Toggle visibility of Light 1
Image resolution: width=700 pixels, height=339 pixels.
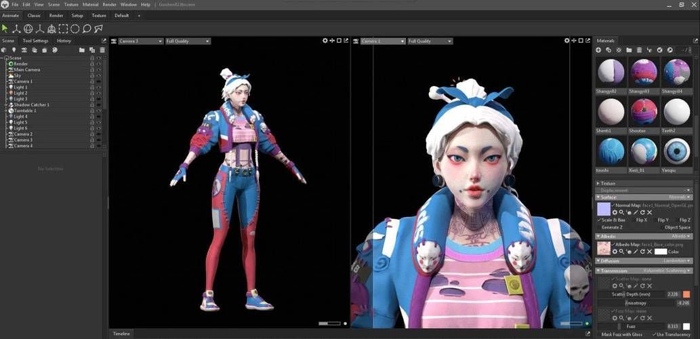pos(99,87)
